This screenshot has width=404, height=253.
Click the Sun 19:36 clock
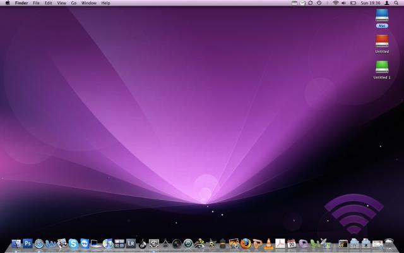click(371, 3)
